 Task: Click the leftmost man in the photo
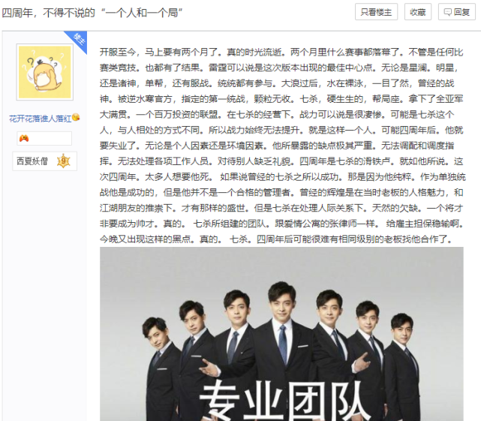click(160, 370)
